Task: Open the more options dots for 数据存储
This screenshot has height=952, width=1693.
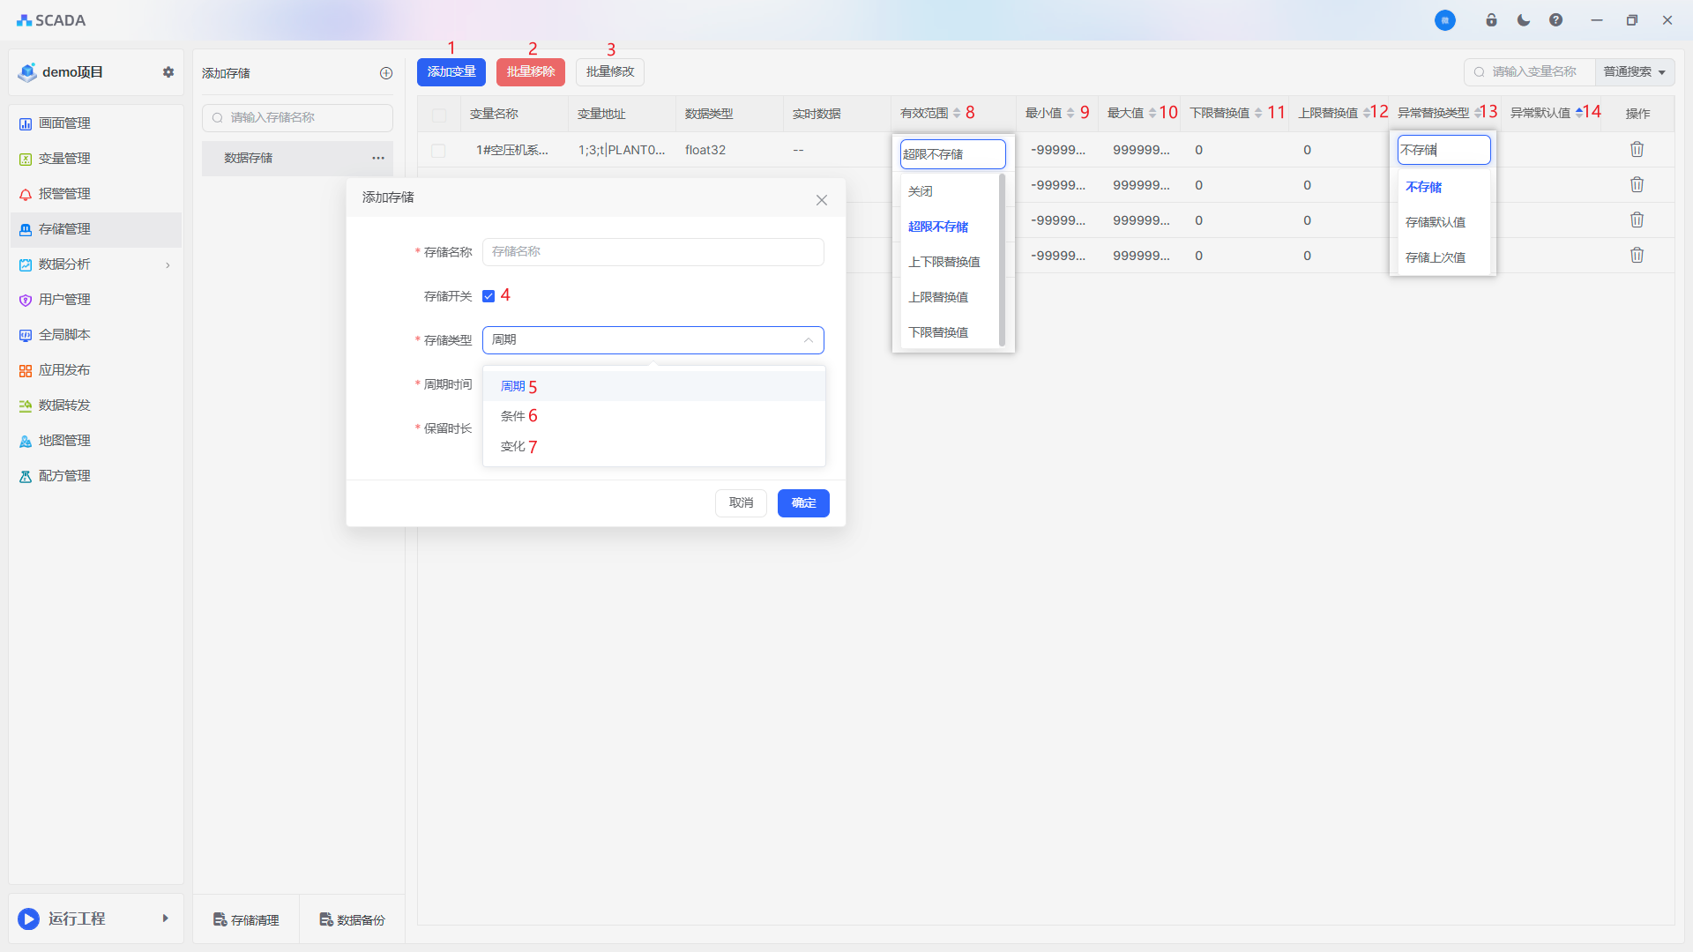Action: (x=378, y=158)
